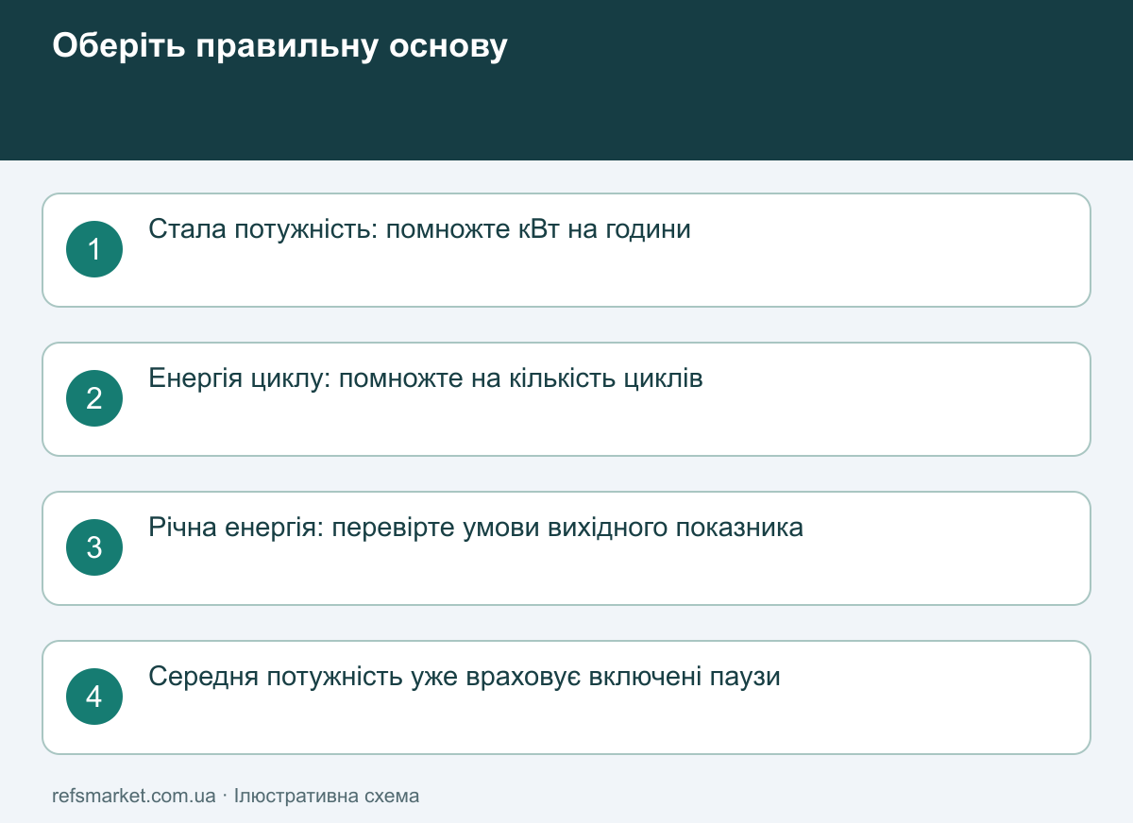
Task: Click the heading 'Оберіть правильну основу'
Action: (279, 46)
